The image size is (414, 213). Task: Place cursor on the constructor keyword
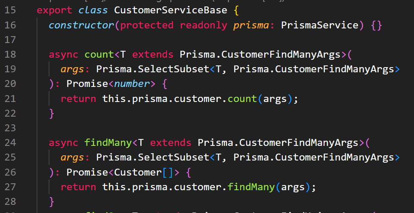coord(82,25)
